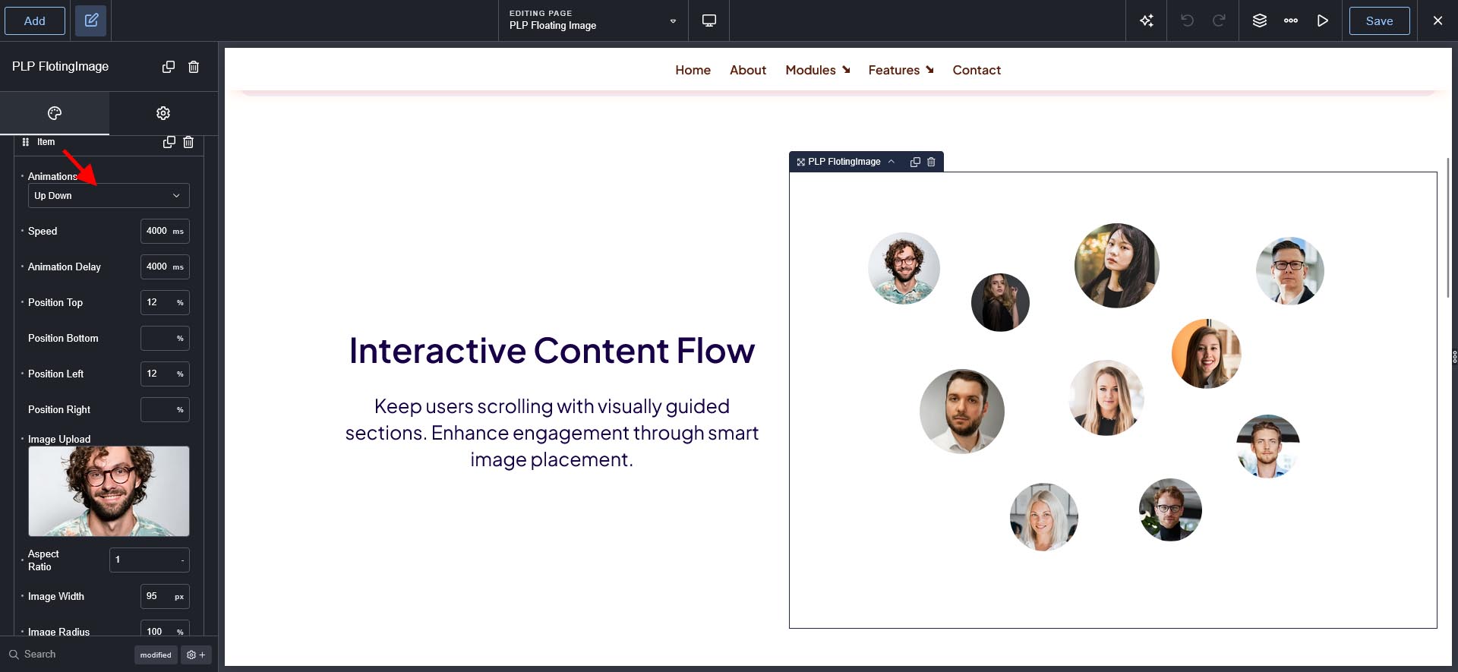The image size is (1458, 672).
Task: Switch to the settings gear tab
Action: (x=163, y=113)
